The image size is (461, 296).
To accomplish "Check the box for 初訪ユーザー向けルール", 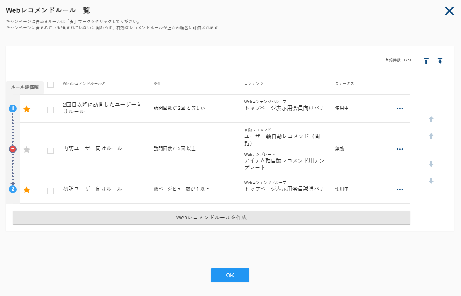I will click(51, 191).
